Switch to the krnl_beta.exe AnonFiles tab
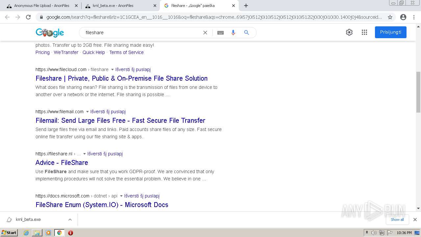This screenshot has width=421, height=237. (120, 6)
